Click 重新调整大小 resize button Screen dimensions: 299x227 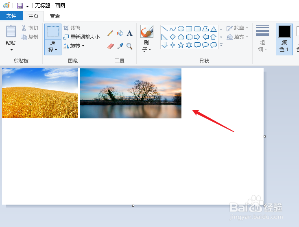click(82, 37)
